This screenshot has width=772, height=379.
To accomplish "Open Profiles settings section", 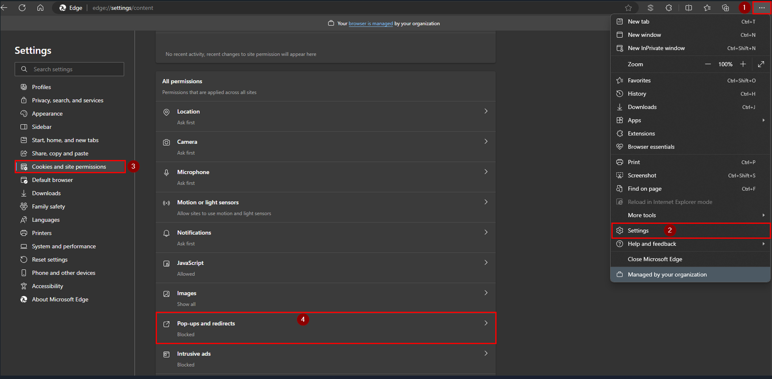I will pyautogui.click(x=69, y=87).
